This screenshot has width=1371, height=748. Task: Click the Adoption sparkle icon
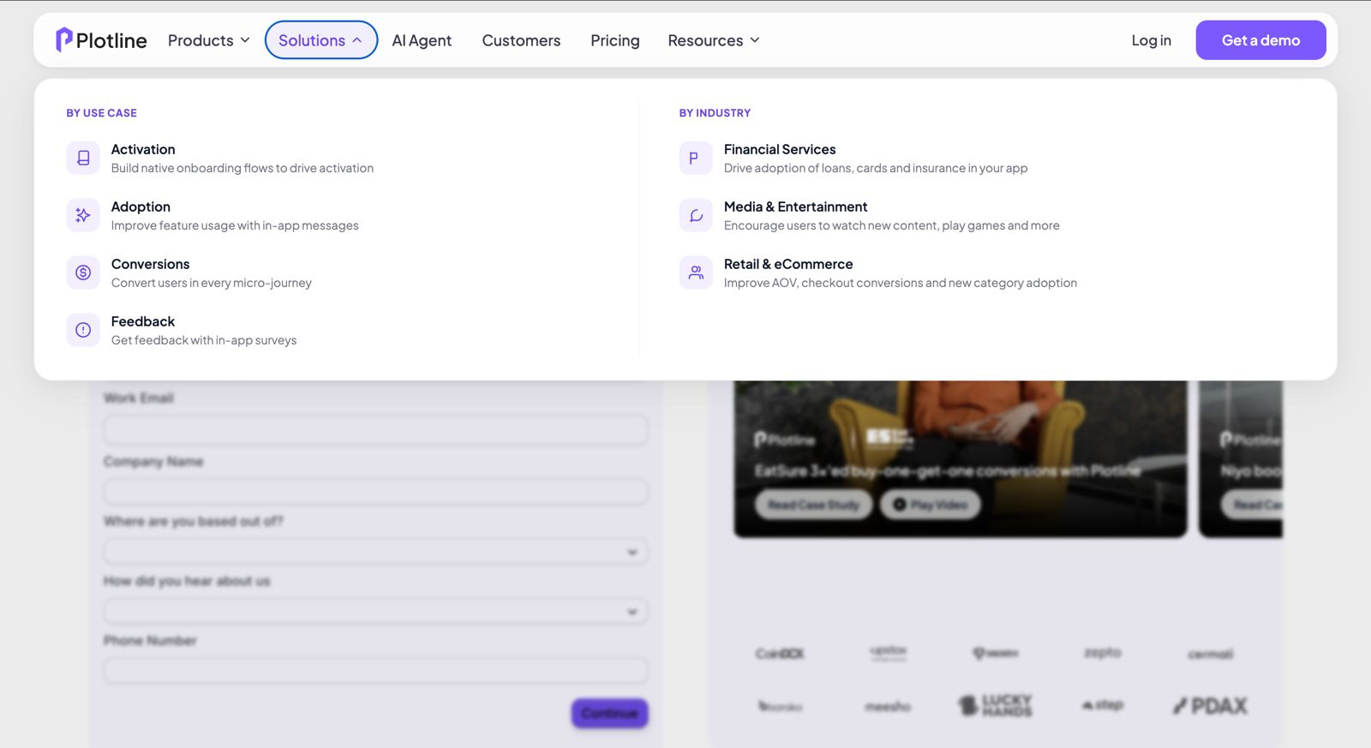coord(83,215)
